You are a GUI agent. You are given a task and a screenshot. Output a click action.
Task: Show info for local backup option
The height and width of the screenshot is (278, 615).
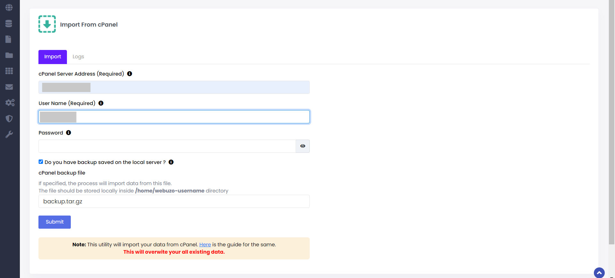coord(171,162)
